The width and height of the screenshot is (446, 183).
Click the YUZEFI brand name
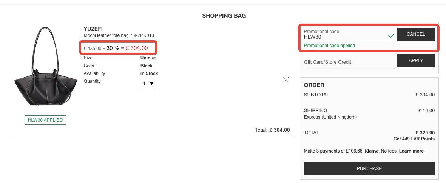point(93,29)
